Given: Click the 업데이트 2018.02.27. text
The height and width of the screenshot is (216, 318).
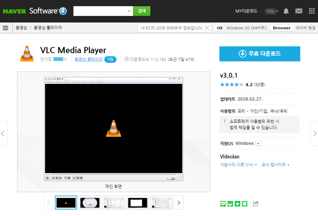Looking at the screenshot, I should click(x=241, y=99).
